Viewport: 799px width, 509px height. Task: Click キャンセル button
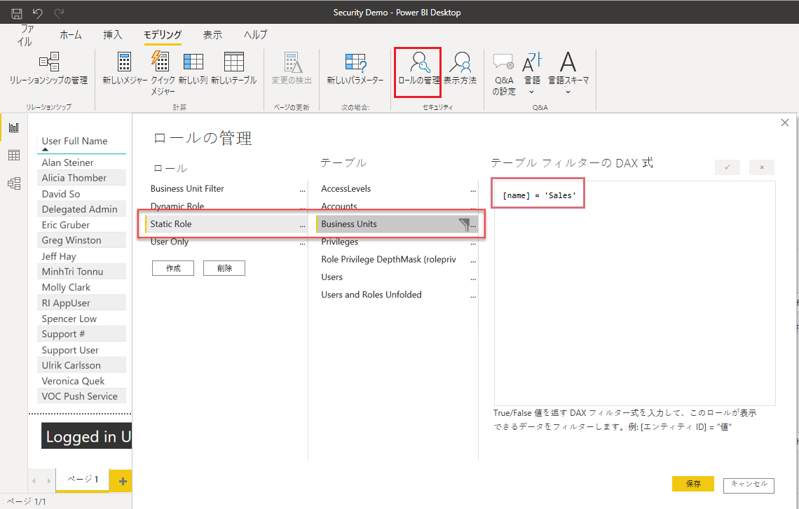point(749,484)
